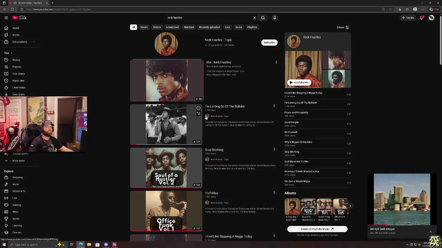Select the Watched filter chip
The image size is (442, 248).
point(189,27)
